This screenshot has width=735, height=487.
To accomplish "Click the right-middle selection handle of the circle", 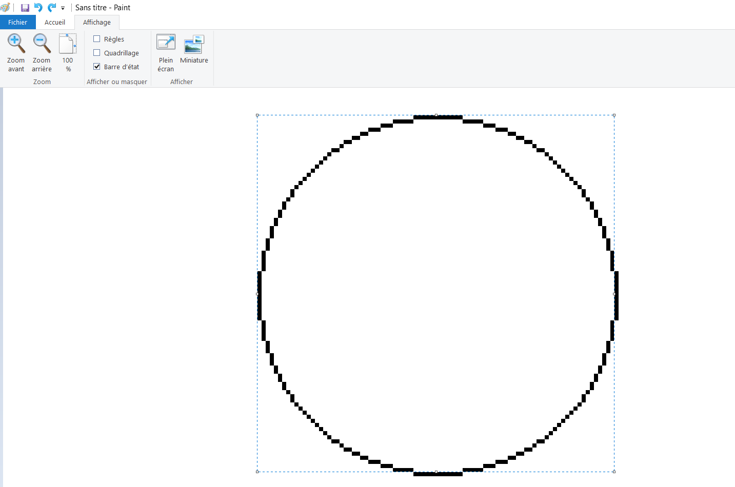I will click(x=614, y=294).
